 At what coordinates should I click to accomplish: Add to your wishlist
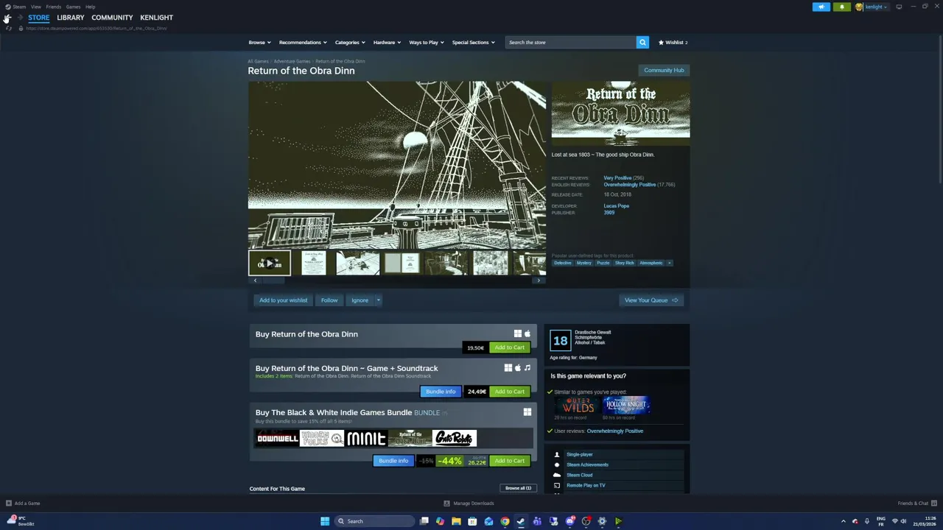[x=283, y=300]
